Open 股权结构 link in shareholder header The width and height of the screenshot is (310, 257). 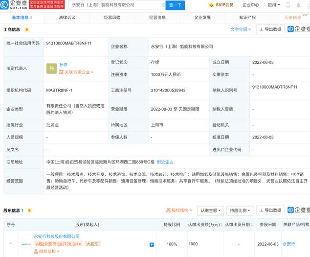click(x=179, y=210)
